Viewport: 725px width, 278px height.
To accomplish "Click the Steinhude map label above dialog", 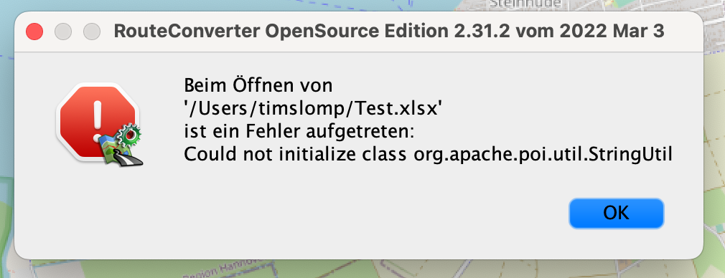I will [525, 4].
